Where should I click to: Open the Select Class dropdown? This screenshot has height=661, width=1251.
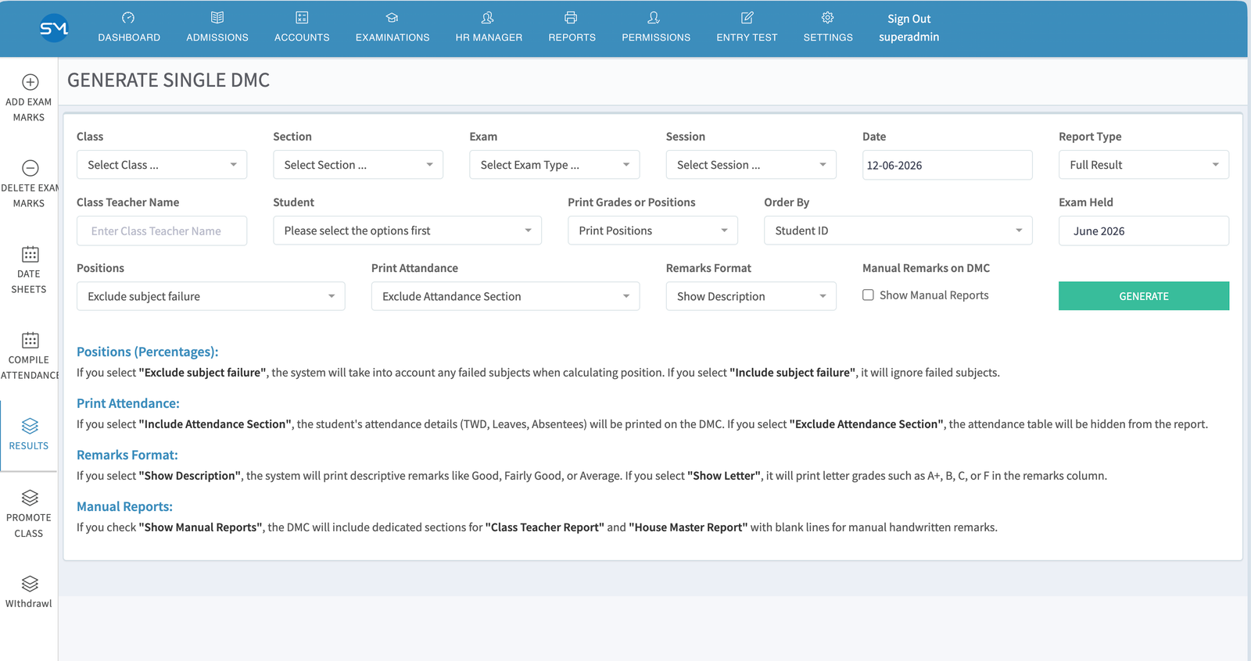point(162,165)
